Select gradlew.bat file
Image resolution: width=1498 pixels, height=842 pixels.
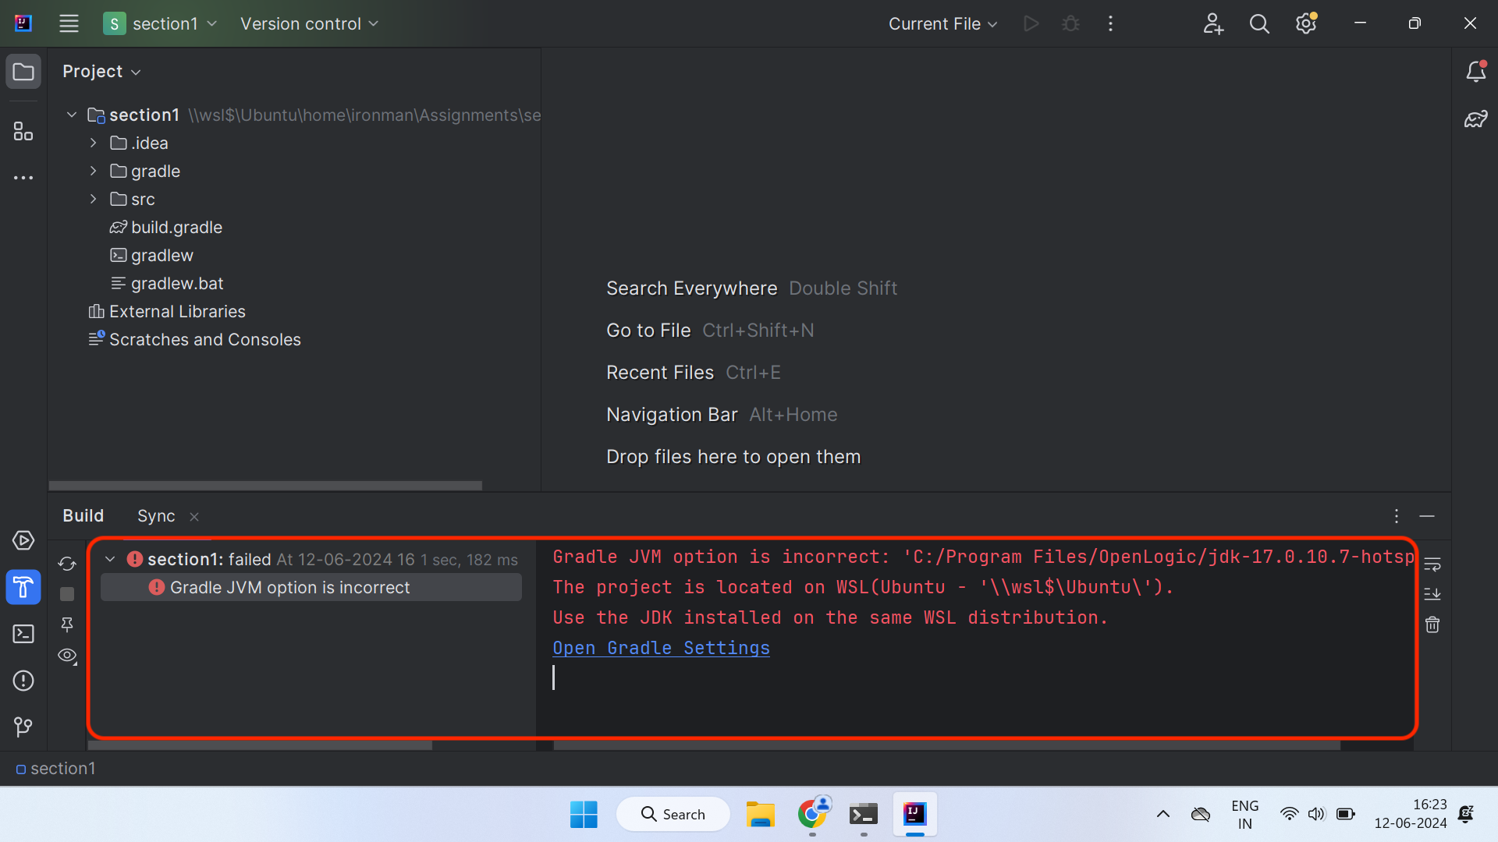tap(177, 284)
